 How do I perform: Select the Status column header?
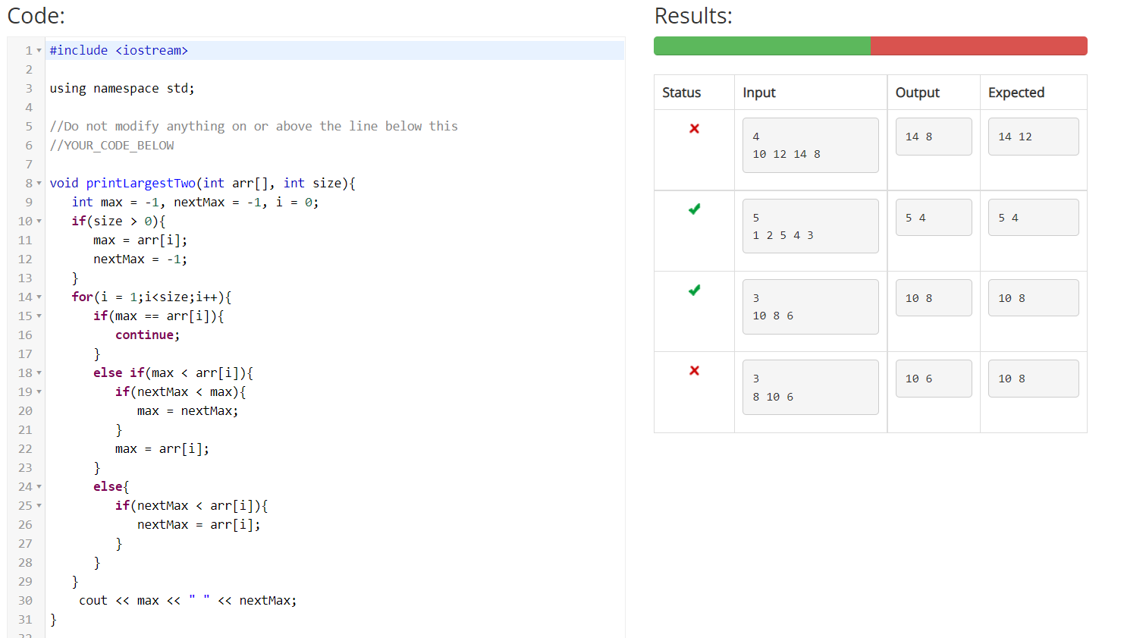[x=682, y=92]
